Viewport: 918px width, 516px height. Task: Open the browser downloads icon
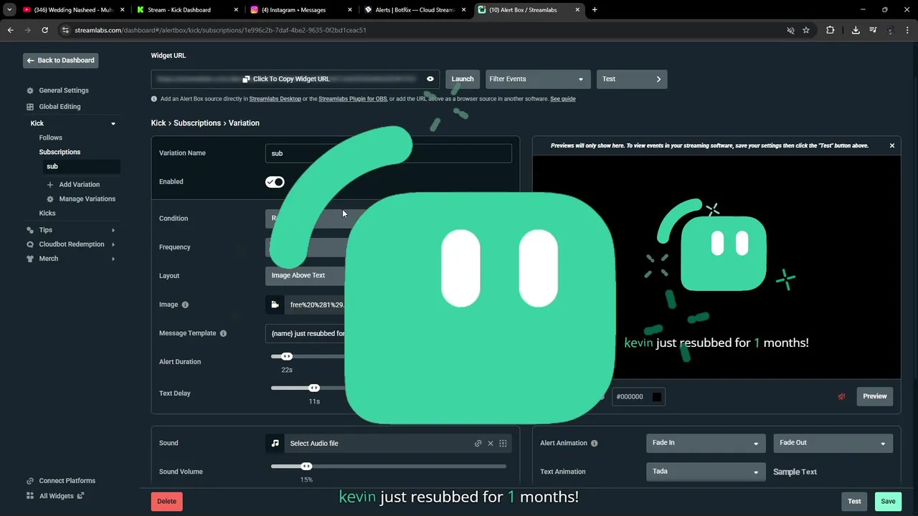click(856, 30)
